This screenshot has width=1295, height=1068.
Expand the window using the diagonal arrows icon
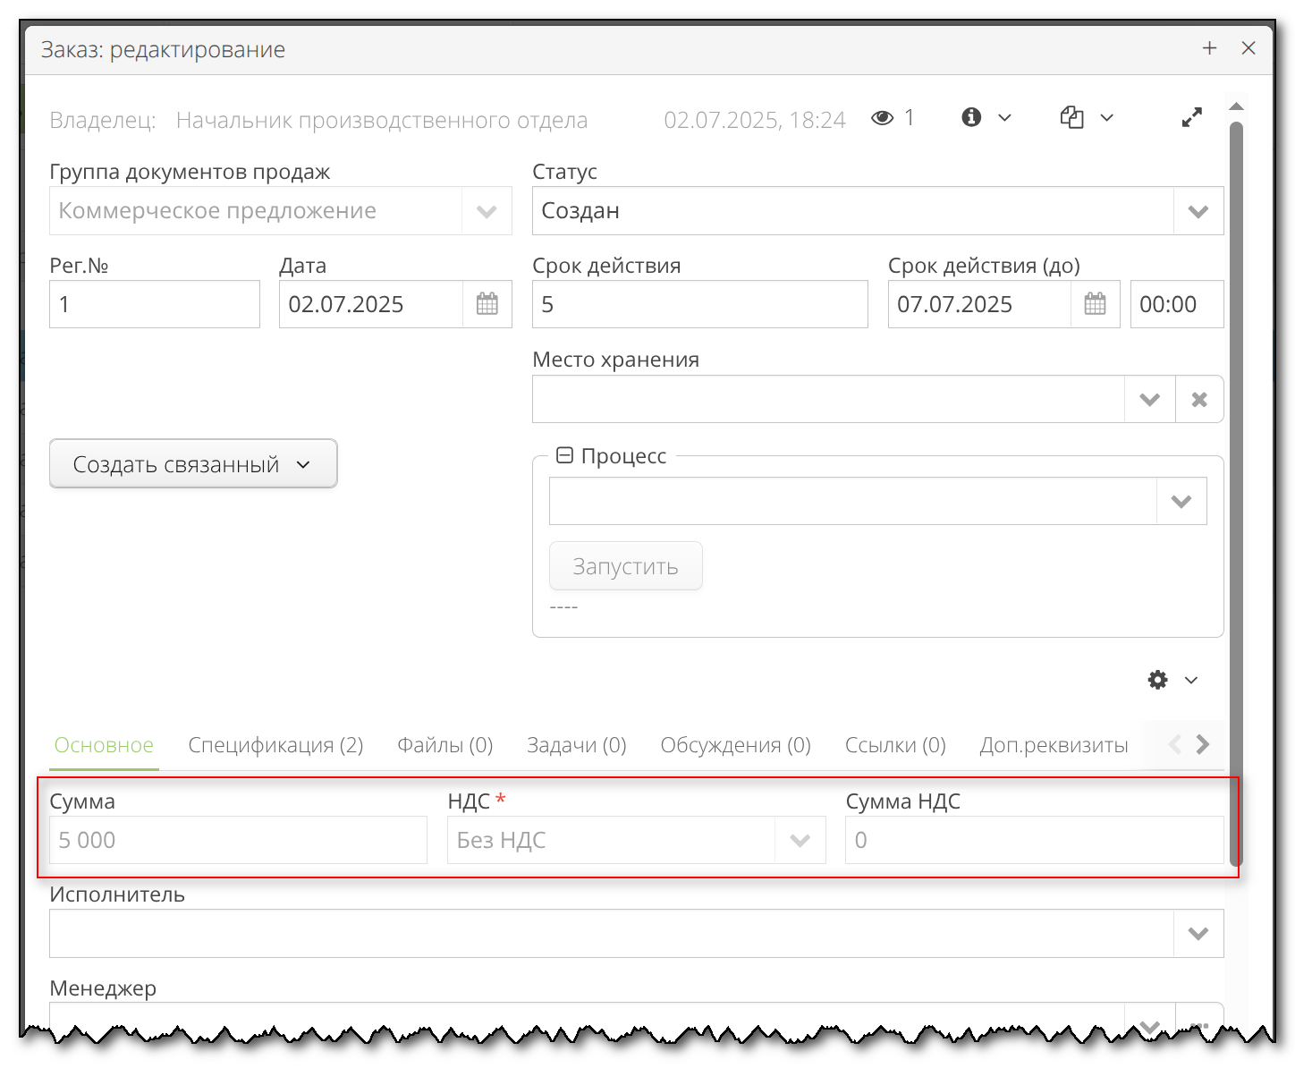point(1191,117)
